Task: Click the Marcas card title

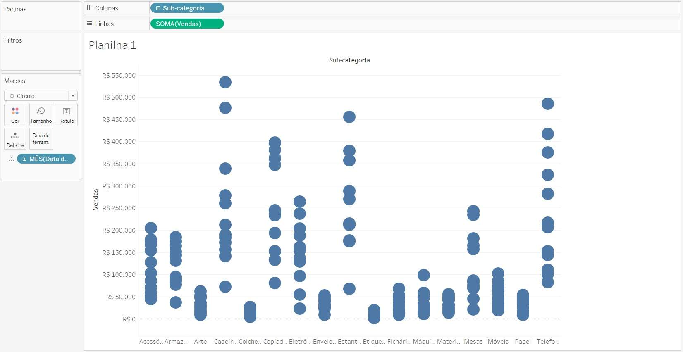Action: tap(15, 81)
